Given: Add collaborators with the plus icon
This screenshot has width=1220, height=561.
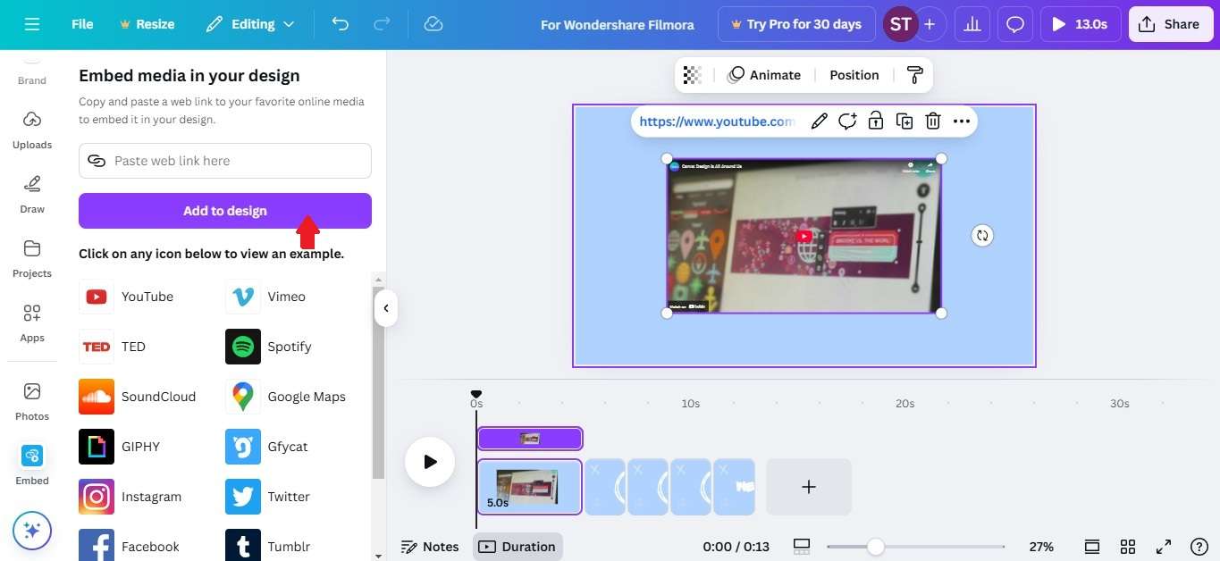Looking at the screenshot, I should (x=930, y=24).
